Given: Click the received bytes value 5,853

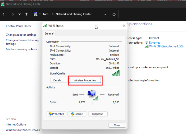Looking at the screenshot, I should [116, 102].
